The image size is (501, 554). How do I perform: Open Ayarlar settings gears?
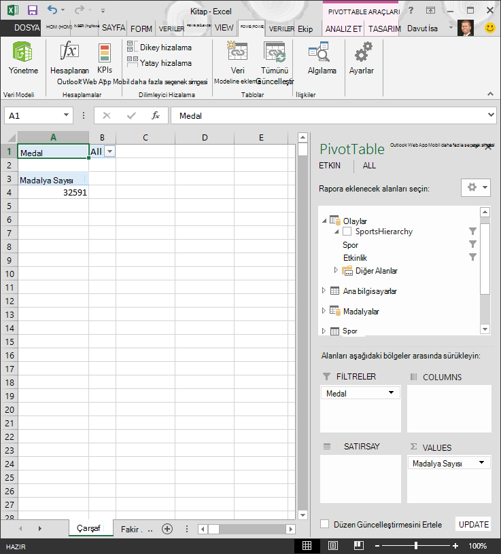pos(361,58)
